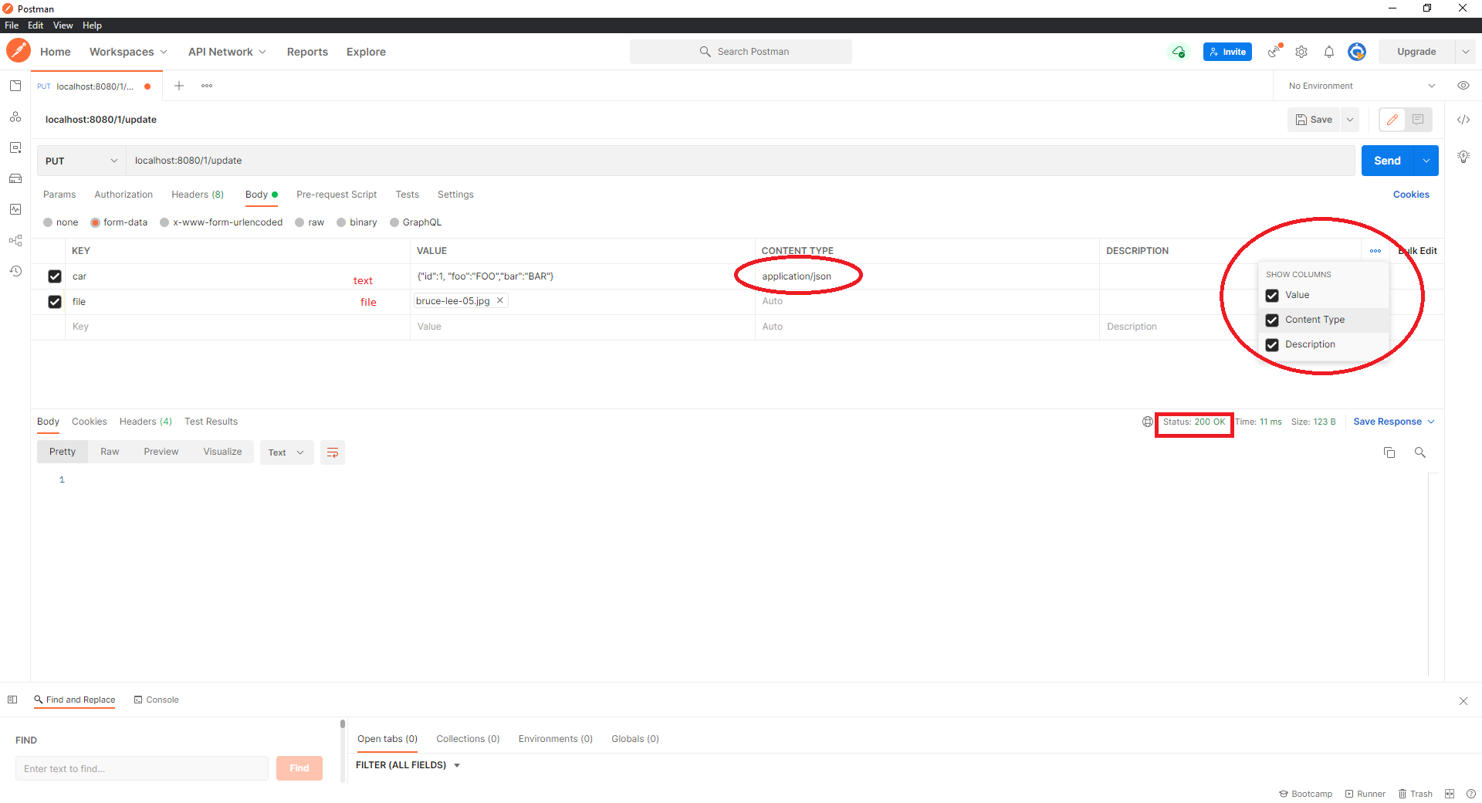The height and width of the screenshot is (803, 1482).
Task: Open the Pre-request Script tab
Action: (337, 195)
